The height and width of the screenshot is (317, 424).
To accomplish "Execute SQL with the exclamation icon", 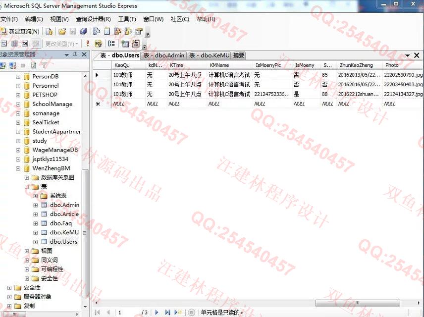I will point(88,43).
